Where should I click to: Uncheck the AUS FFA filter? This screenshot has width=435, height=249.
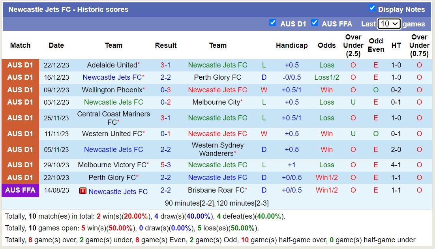315,23
